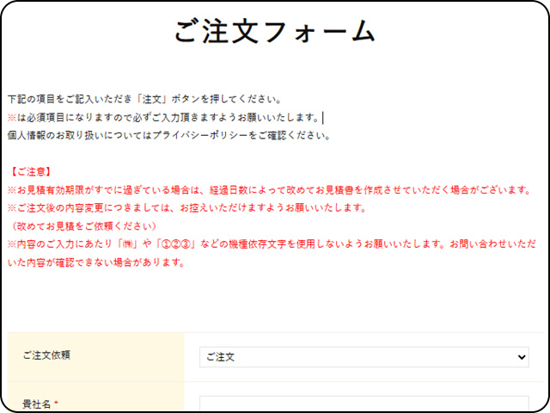Focus the 貴社名 text input field
This screenshot has width=550, height=413.
tap(364, 404)
